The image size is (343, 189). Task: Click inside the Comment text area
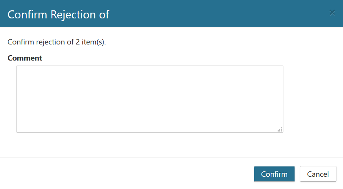(x=150, y=99)
